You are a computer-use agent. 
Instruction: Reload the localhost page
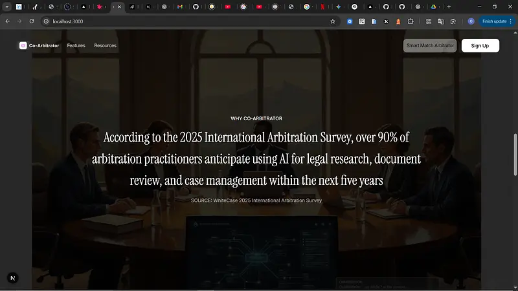tap(32, 21)
